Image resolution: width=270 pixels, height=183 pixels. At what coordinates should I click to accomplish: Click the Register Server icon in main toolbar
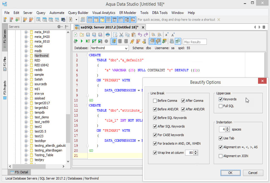click(5, 20)
